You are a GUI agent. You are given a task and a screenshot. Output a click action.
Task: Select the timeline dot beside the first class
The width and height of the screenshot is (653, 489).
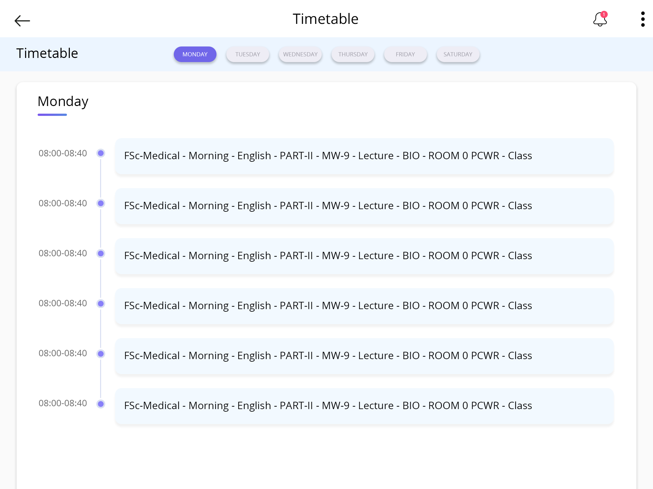[x=101, y=153]
